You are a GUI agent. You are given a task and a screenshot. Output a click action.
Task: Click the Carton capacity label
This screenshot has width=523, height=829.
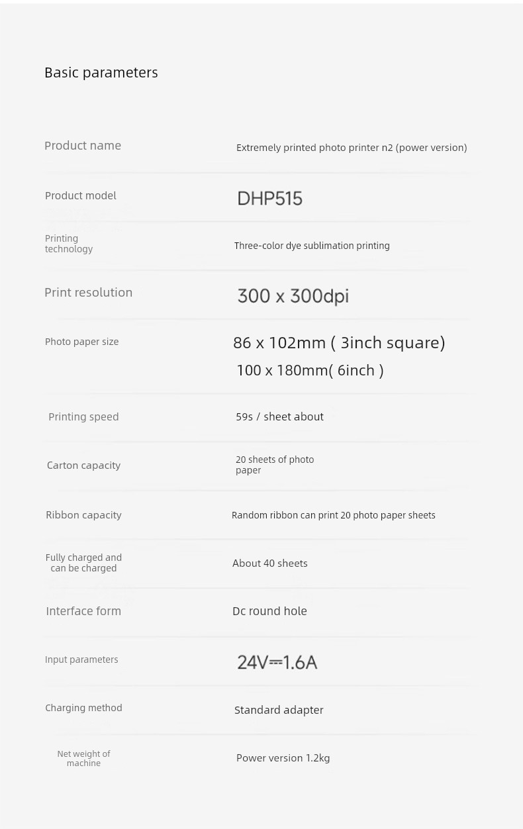pyautogui.click(x=84, y=465)
